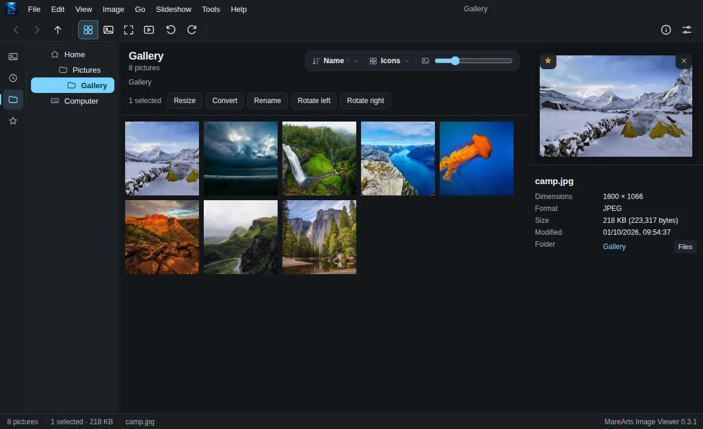Open the Name sort dropdown
703x429 pixels.
pyautogui.click(x=335, y=61)
